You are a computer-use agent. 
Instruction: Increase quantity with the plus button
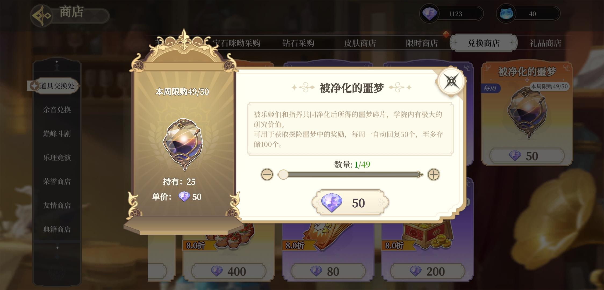point(434,175)
